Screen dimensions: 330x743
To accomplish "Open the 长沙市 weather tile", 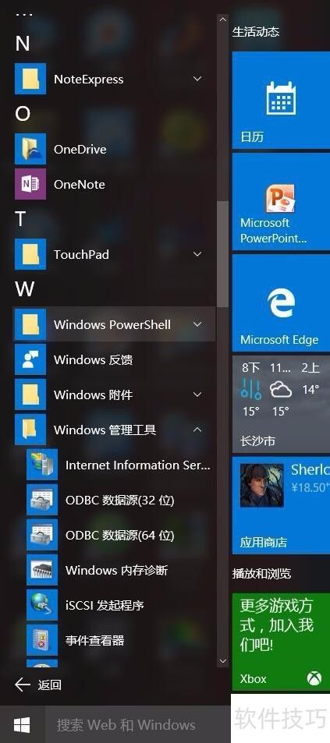I will (x=281, y=404).
